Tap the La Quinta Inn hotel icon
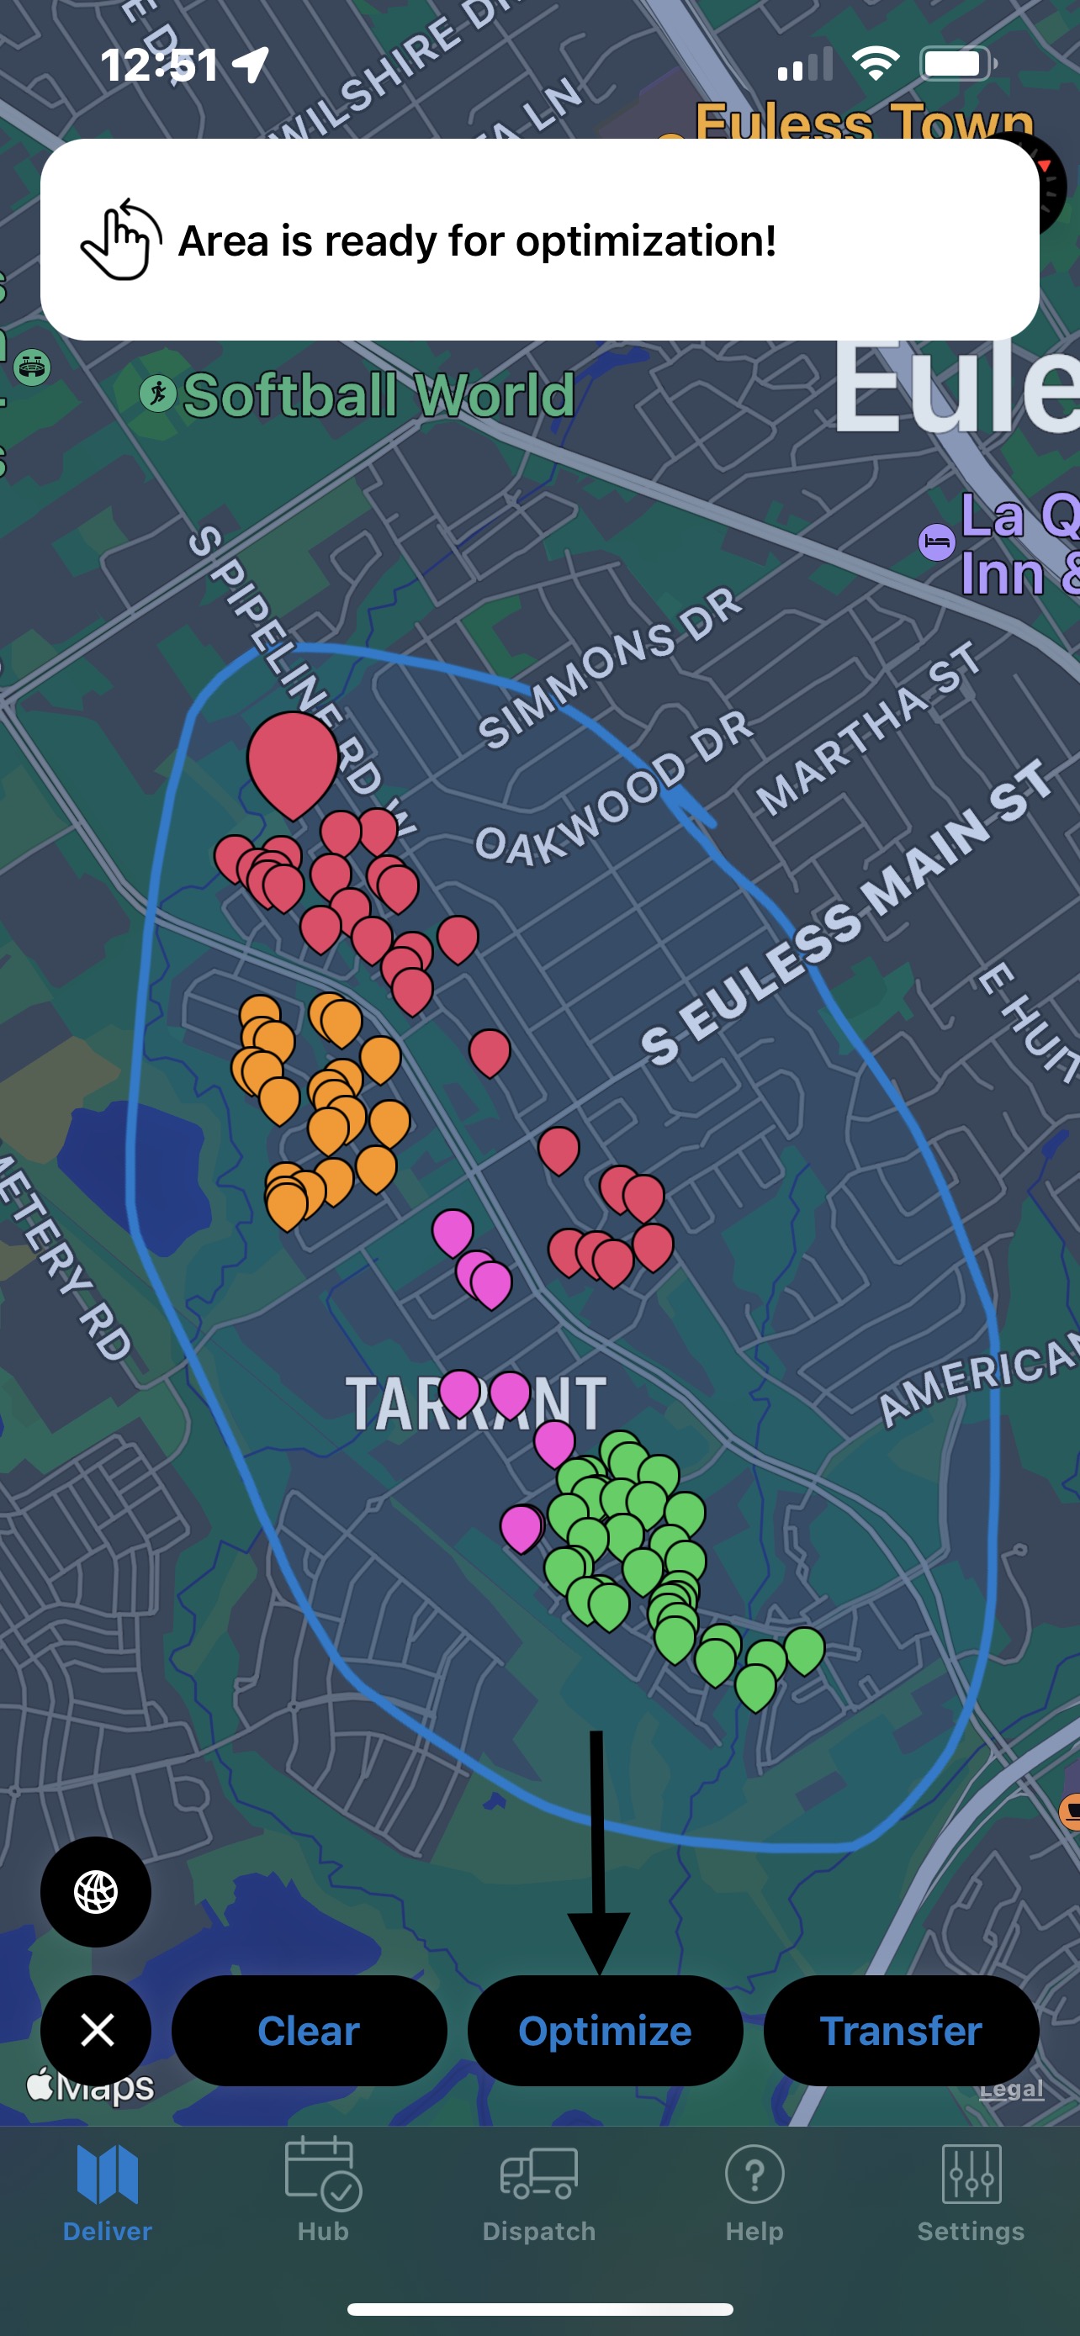 click(x=936, y=543)
